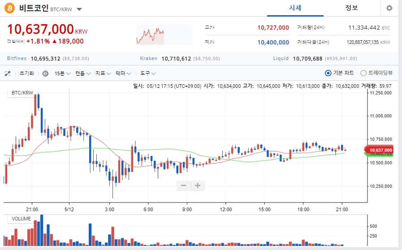Screen dimensions: 402x250
Task: Click the low price 10,400,000 value
Action: click(x=273, y=42)
